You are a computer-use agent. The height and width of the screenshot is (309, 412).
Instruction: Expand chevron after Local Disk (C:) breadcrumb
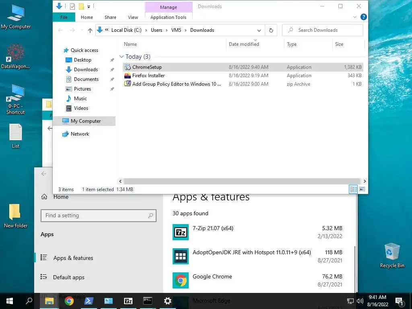[x=146, y=31]
